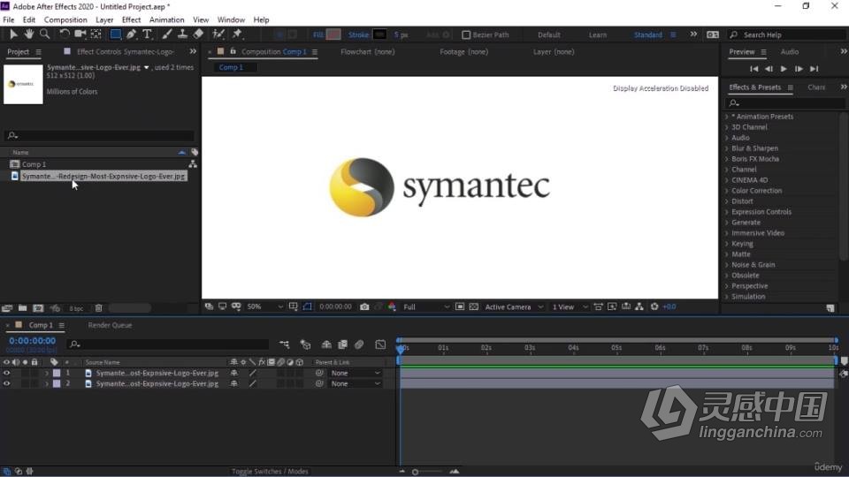Screen dimensions: 849x477
Task: Play the preview with the Play button
Action: (784, 69)
